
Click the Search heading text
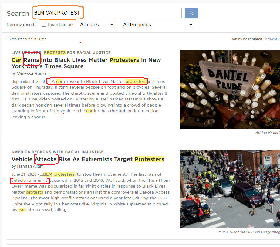pos(18,13)
